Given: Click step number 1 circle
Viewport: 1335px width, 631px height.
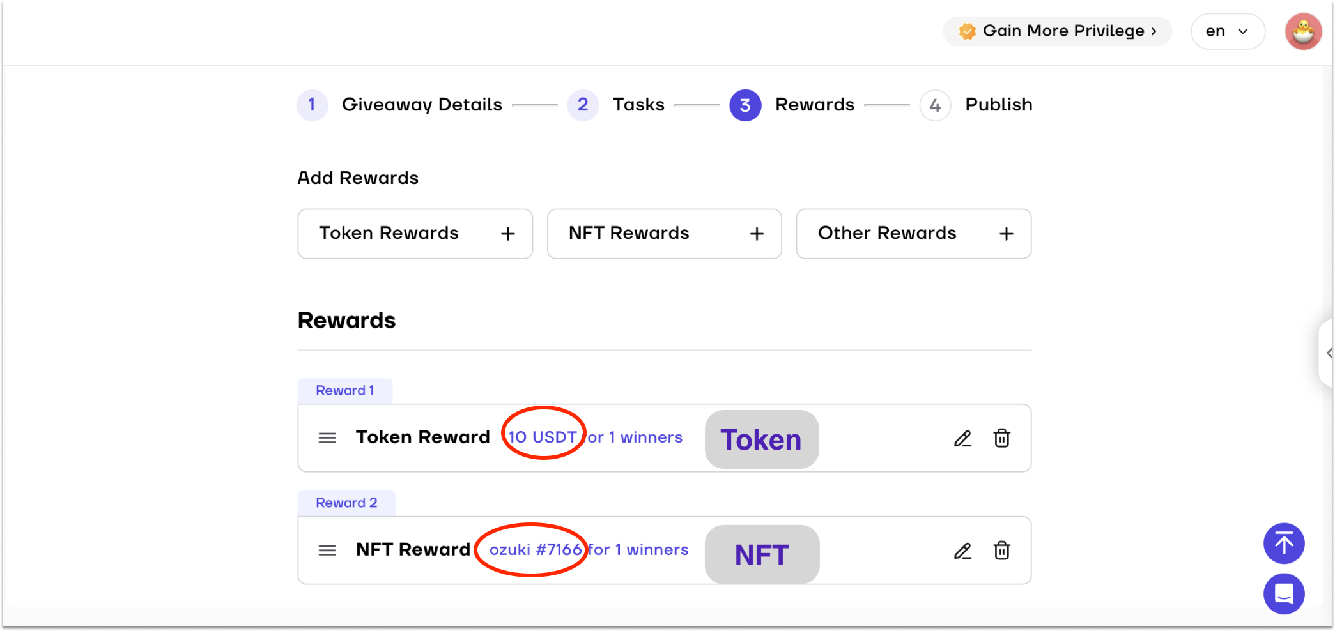Looking at the screenshot, I should [312, 105].
